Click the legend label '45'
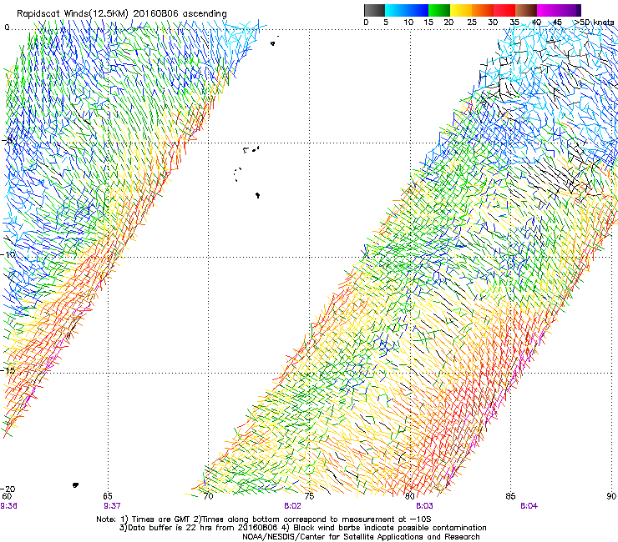Screen dimensions: 618x542 (x=557, y=22)
